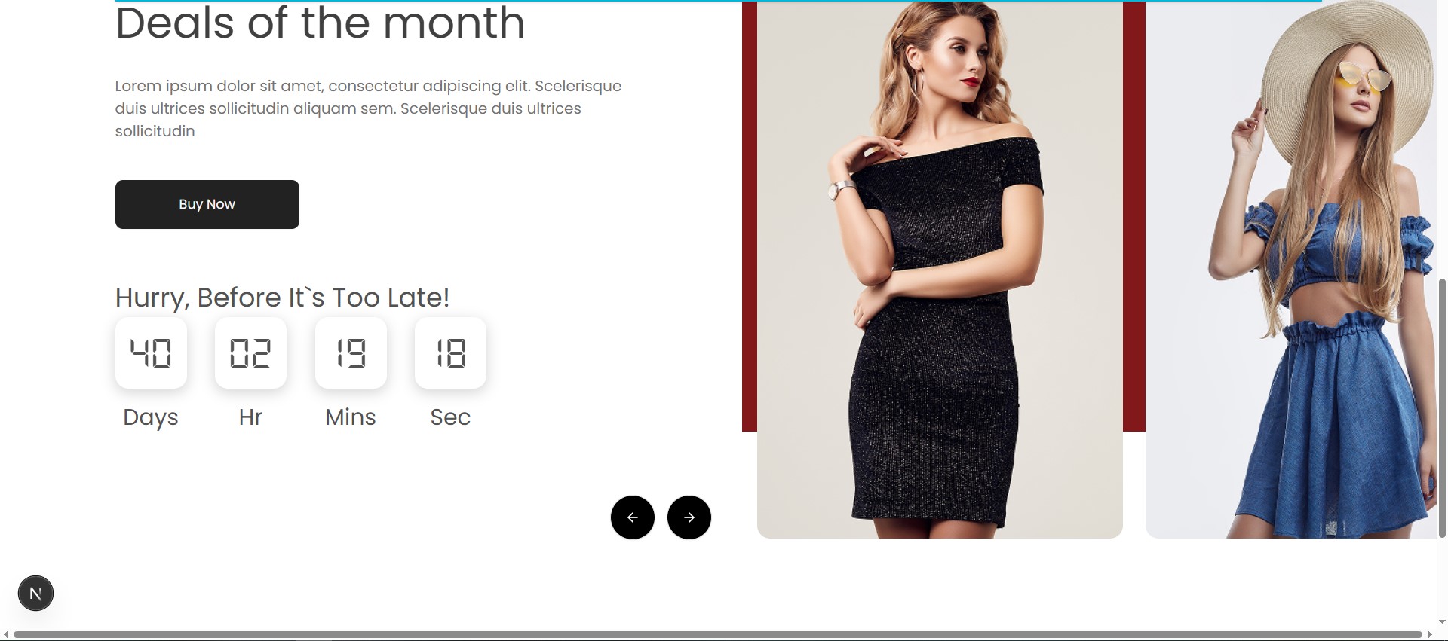
Task: Click the horizontal scrollbar thumb
Action: (717, 635)
